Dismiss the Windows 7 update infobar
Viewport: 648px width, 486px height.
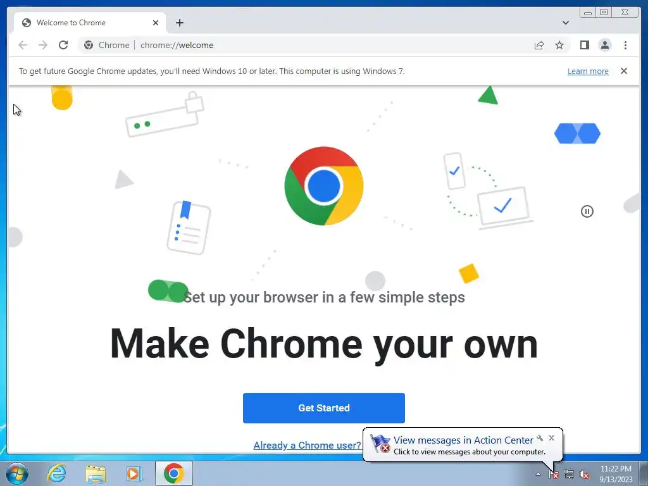click(623, 71)
